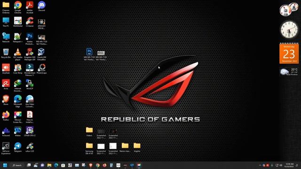Select the Samsung DB-A150 folder
301x169 pixels.
pos(89,148)
